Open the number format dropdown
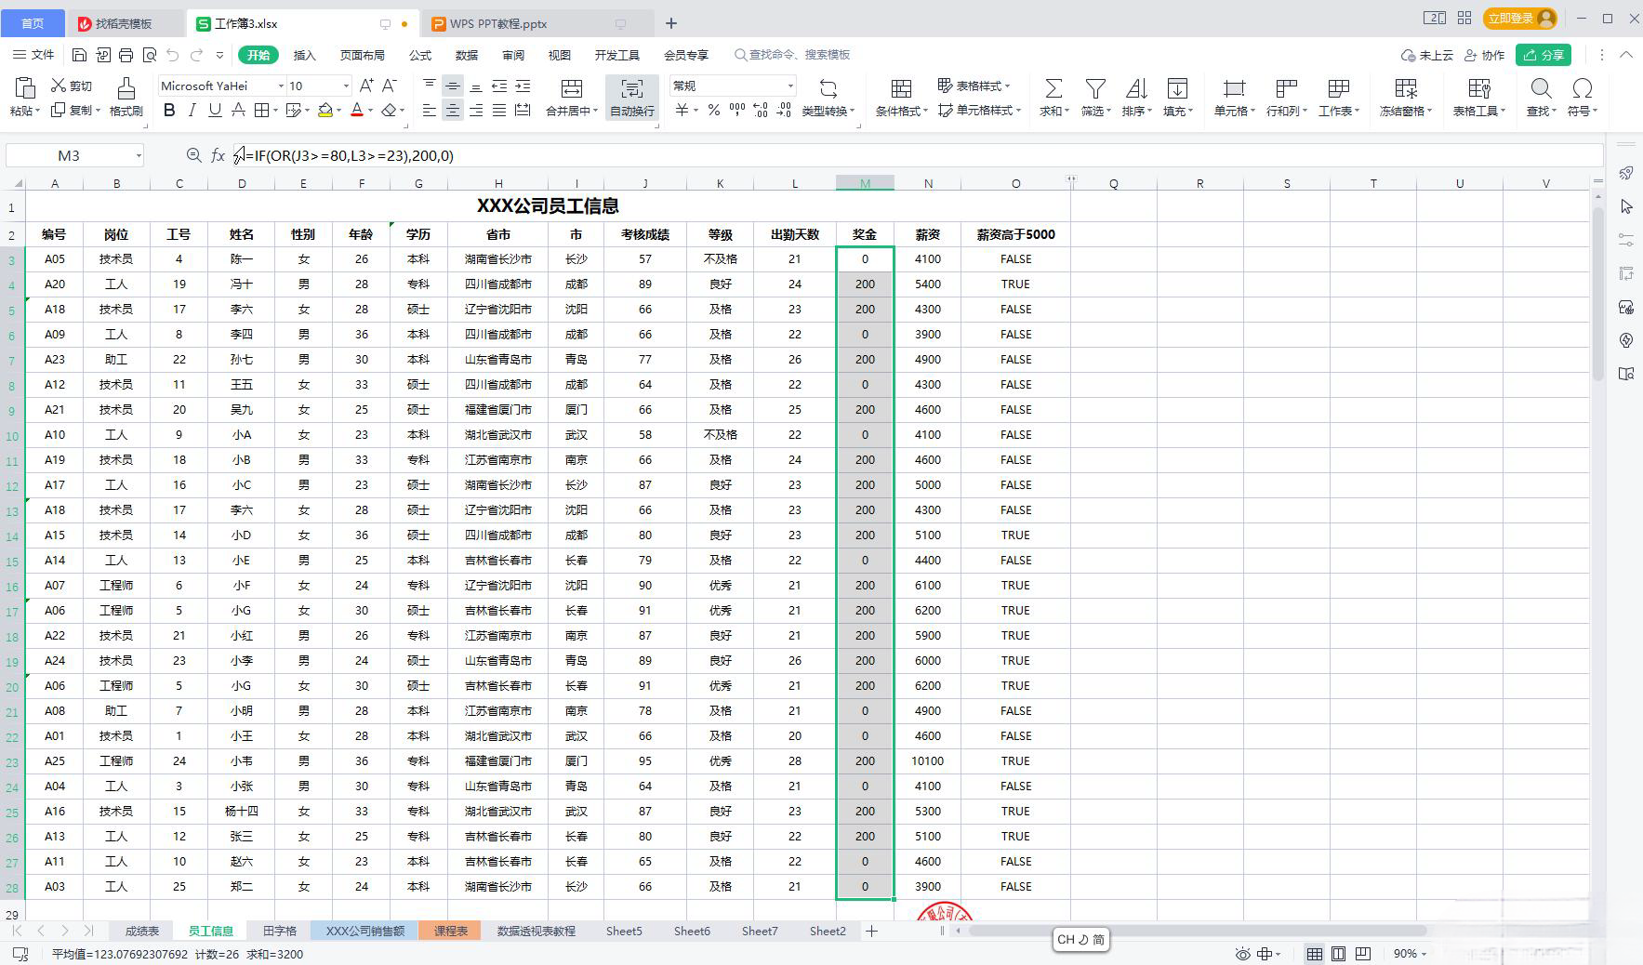Image resolution: width=1643 pixels, height=965 pixels. coord(790,86)
